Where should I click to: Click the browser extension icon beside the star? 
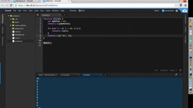181,5
